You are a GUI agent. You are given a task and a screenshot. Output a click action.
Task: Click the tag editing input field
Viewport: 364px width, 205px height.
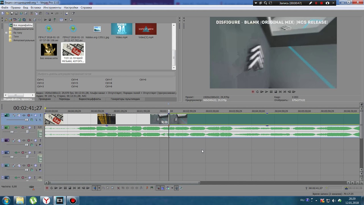pos(106,74)
